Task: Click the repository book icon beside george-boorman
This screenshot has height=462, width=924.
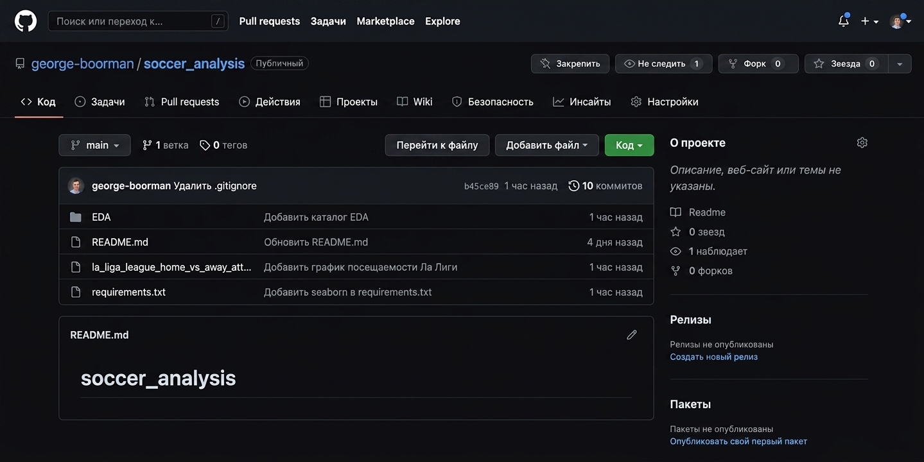Action: (20, 64)
